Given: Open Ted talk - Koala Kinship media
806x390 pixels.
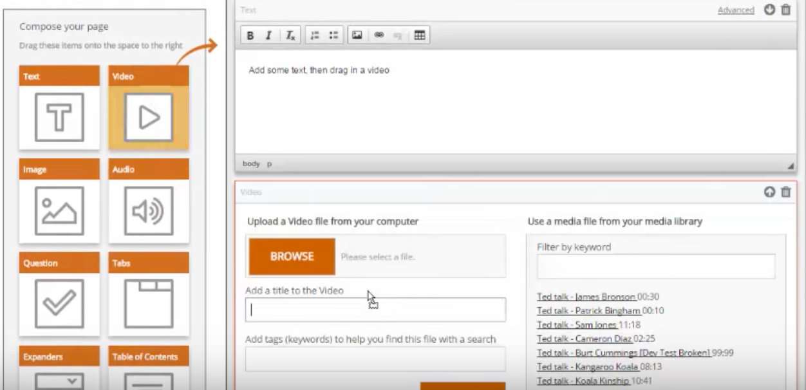Looking at the screenshot, I should 583,380.
